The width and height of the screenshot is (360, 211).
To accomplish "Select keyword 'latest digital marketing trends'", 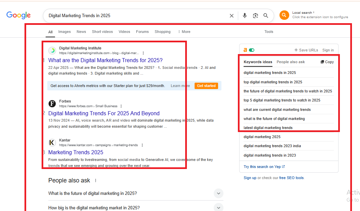I will pos(268,128).
